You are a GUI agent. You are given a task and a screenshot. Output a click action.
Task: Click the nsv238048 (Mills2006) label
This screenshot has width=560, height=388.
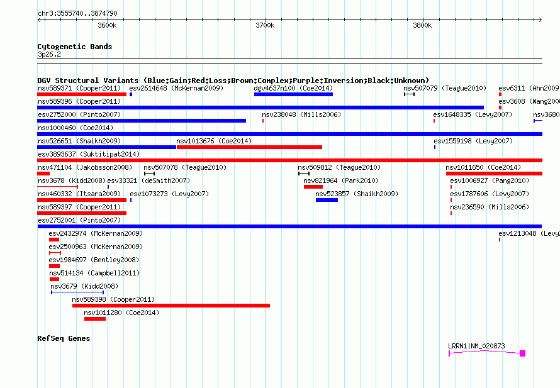(x=301, y=114)
